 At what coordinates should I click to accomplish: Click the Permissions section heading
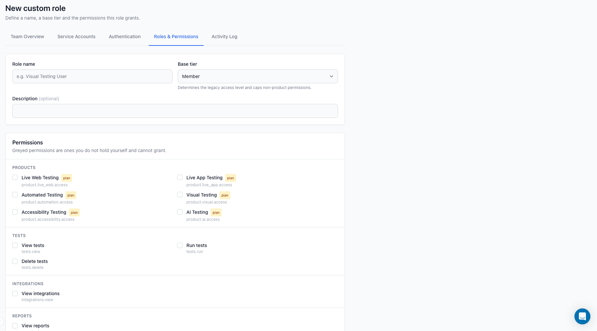click(28, 142)
